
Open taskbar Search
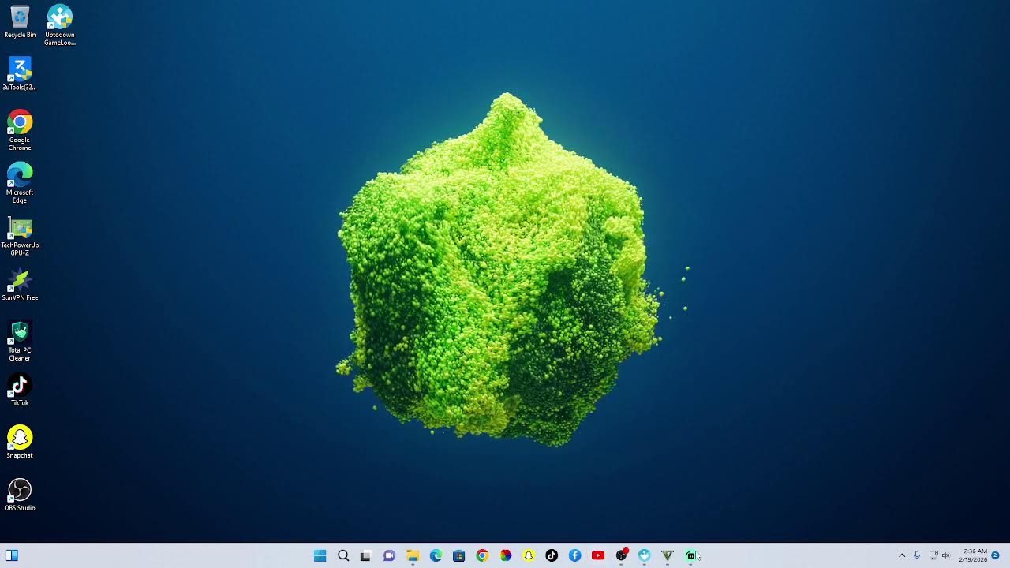click(x=343, y=555)
